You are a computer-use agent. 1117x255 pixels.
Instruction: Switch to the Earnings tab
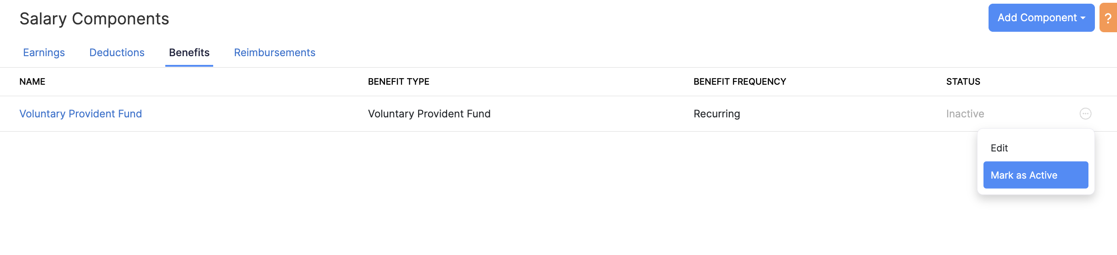[44, 52]
